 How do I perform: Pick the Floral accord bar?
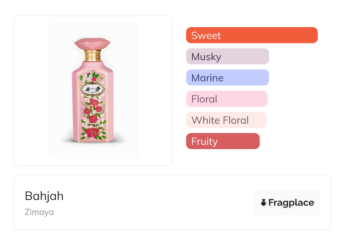[227, 99]
